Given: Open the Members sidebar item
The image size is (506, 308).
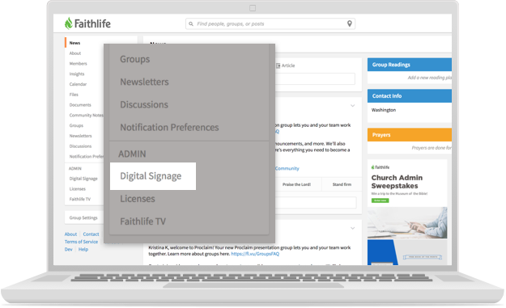Looking at the screenshot, I should (x=78, y=64).
